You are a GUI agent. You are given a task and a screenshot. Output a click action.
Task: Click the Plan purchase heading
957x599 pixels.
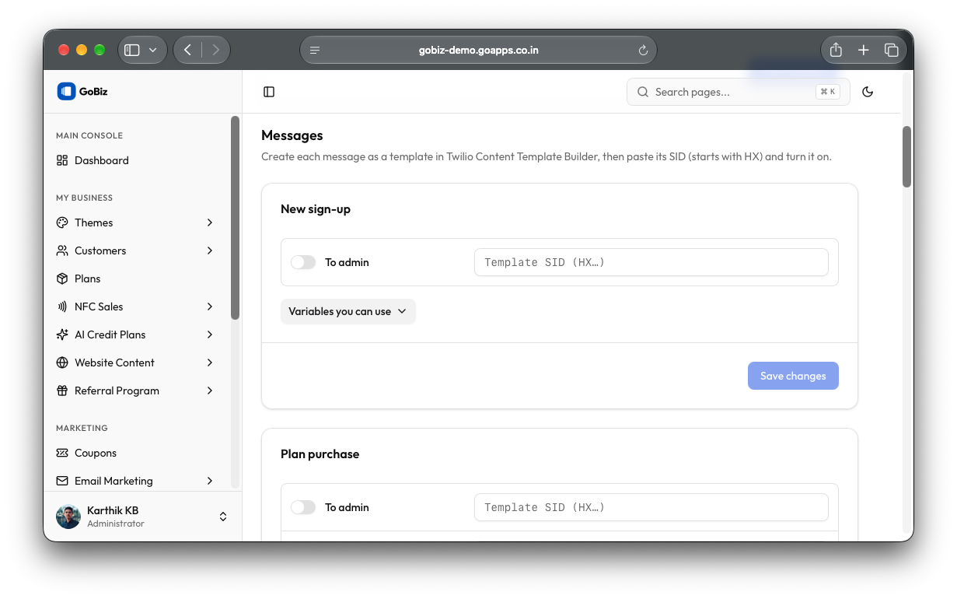click(320, 454)
